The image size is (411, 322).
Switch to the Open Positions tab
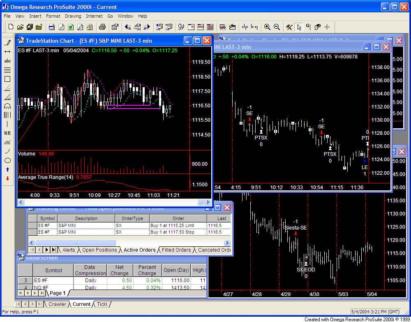[x=99, y=250]
